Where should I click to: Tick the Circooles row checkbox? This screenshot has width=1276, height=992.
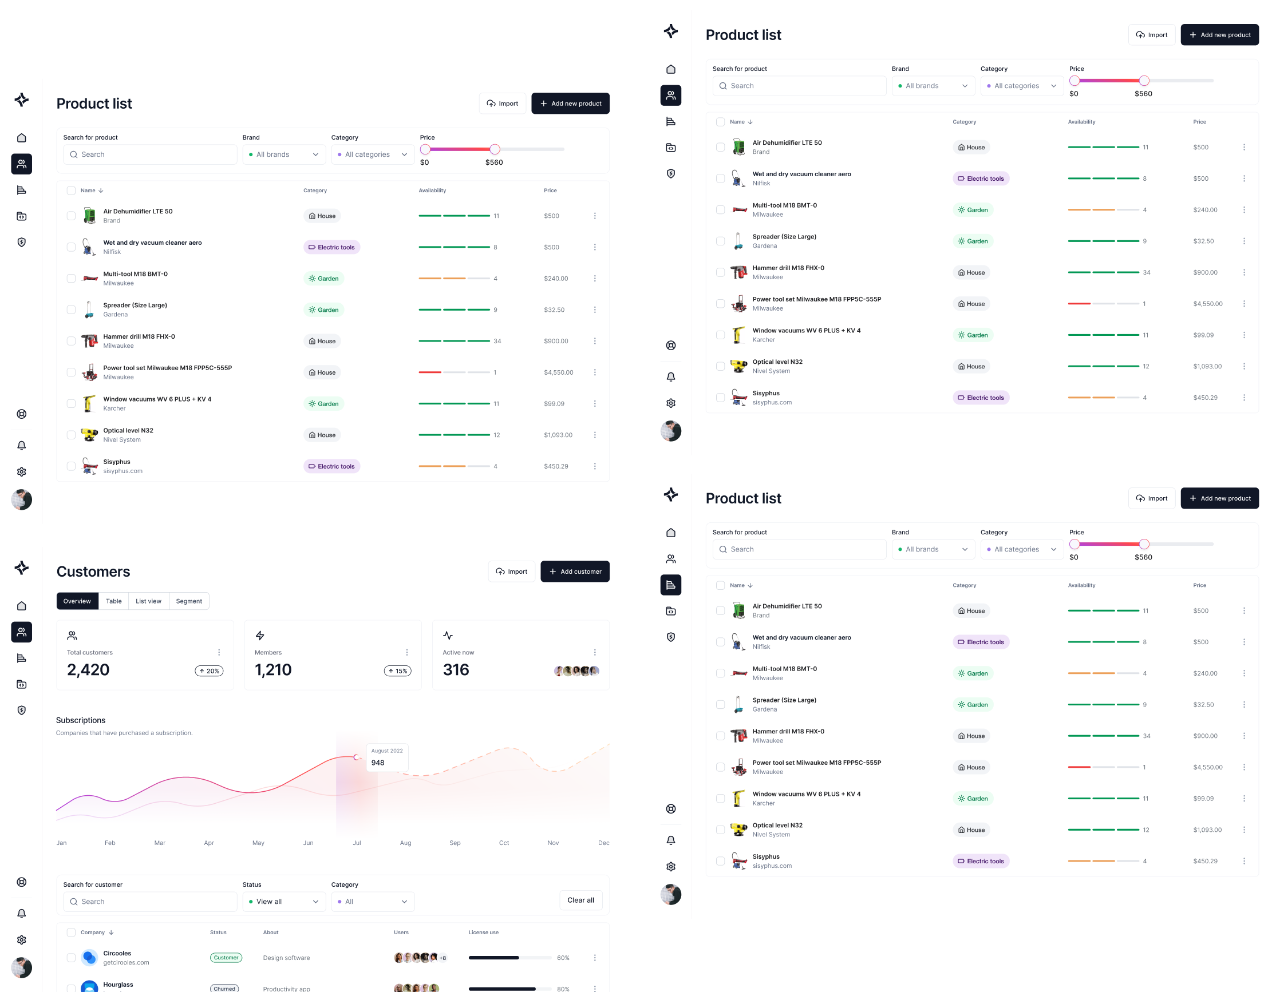[72, 958]
